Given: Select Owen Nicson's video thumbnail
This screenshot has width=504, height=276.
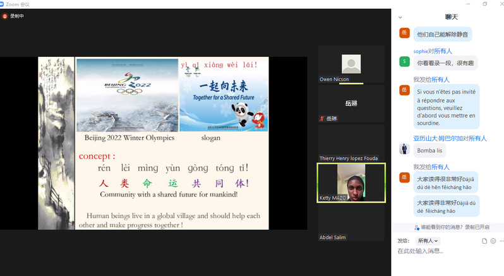Looking at the screenshot, I should click(x=351, y=64).
